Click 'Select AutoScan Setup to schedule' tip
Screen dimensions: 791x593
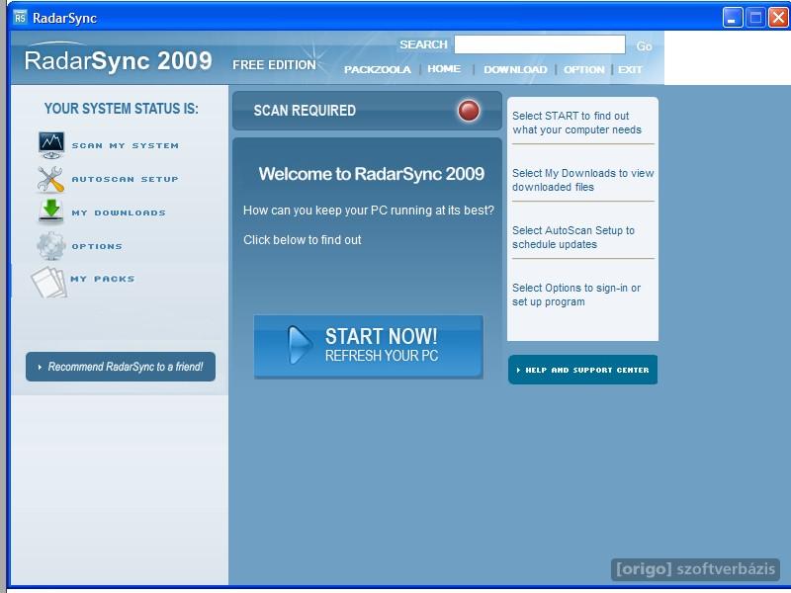(x=573, y=237)
